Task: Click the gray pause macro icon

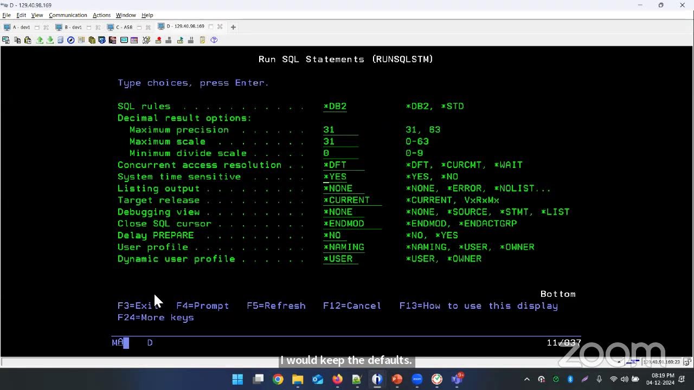Action: click(x=190, y=40)
